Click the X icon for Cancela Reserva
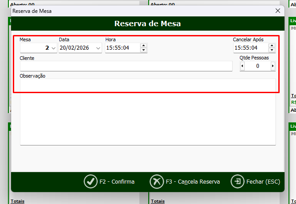This screenshot has width=296, height=204. point(157,181)
